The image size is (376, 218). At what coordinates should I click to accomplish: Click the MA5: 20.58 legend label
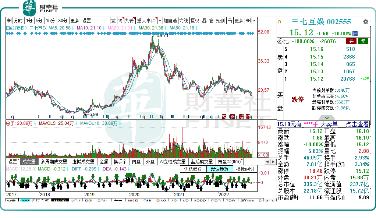[x=60, y=28]
